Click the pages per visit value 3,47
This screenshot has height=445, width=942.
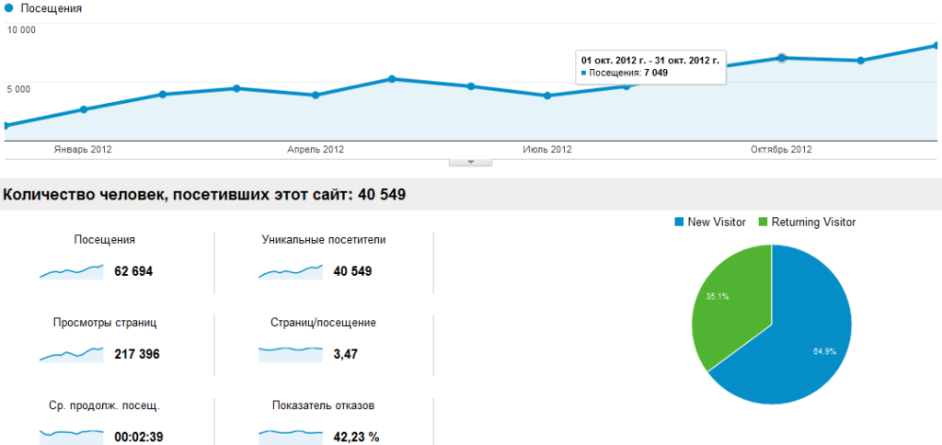click(x=346, y=354)
